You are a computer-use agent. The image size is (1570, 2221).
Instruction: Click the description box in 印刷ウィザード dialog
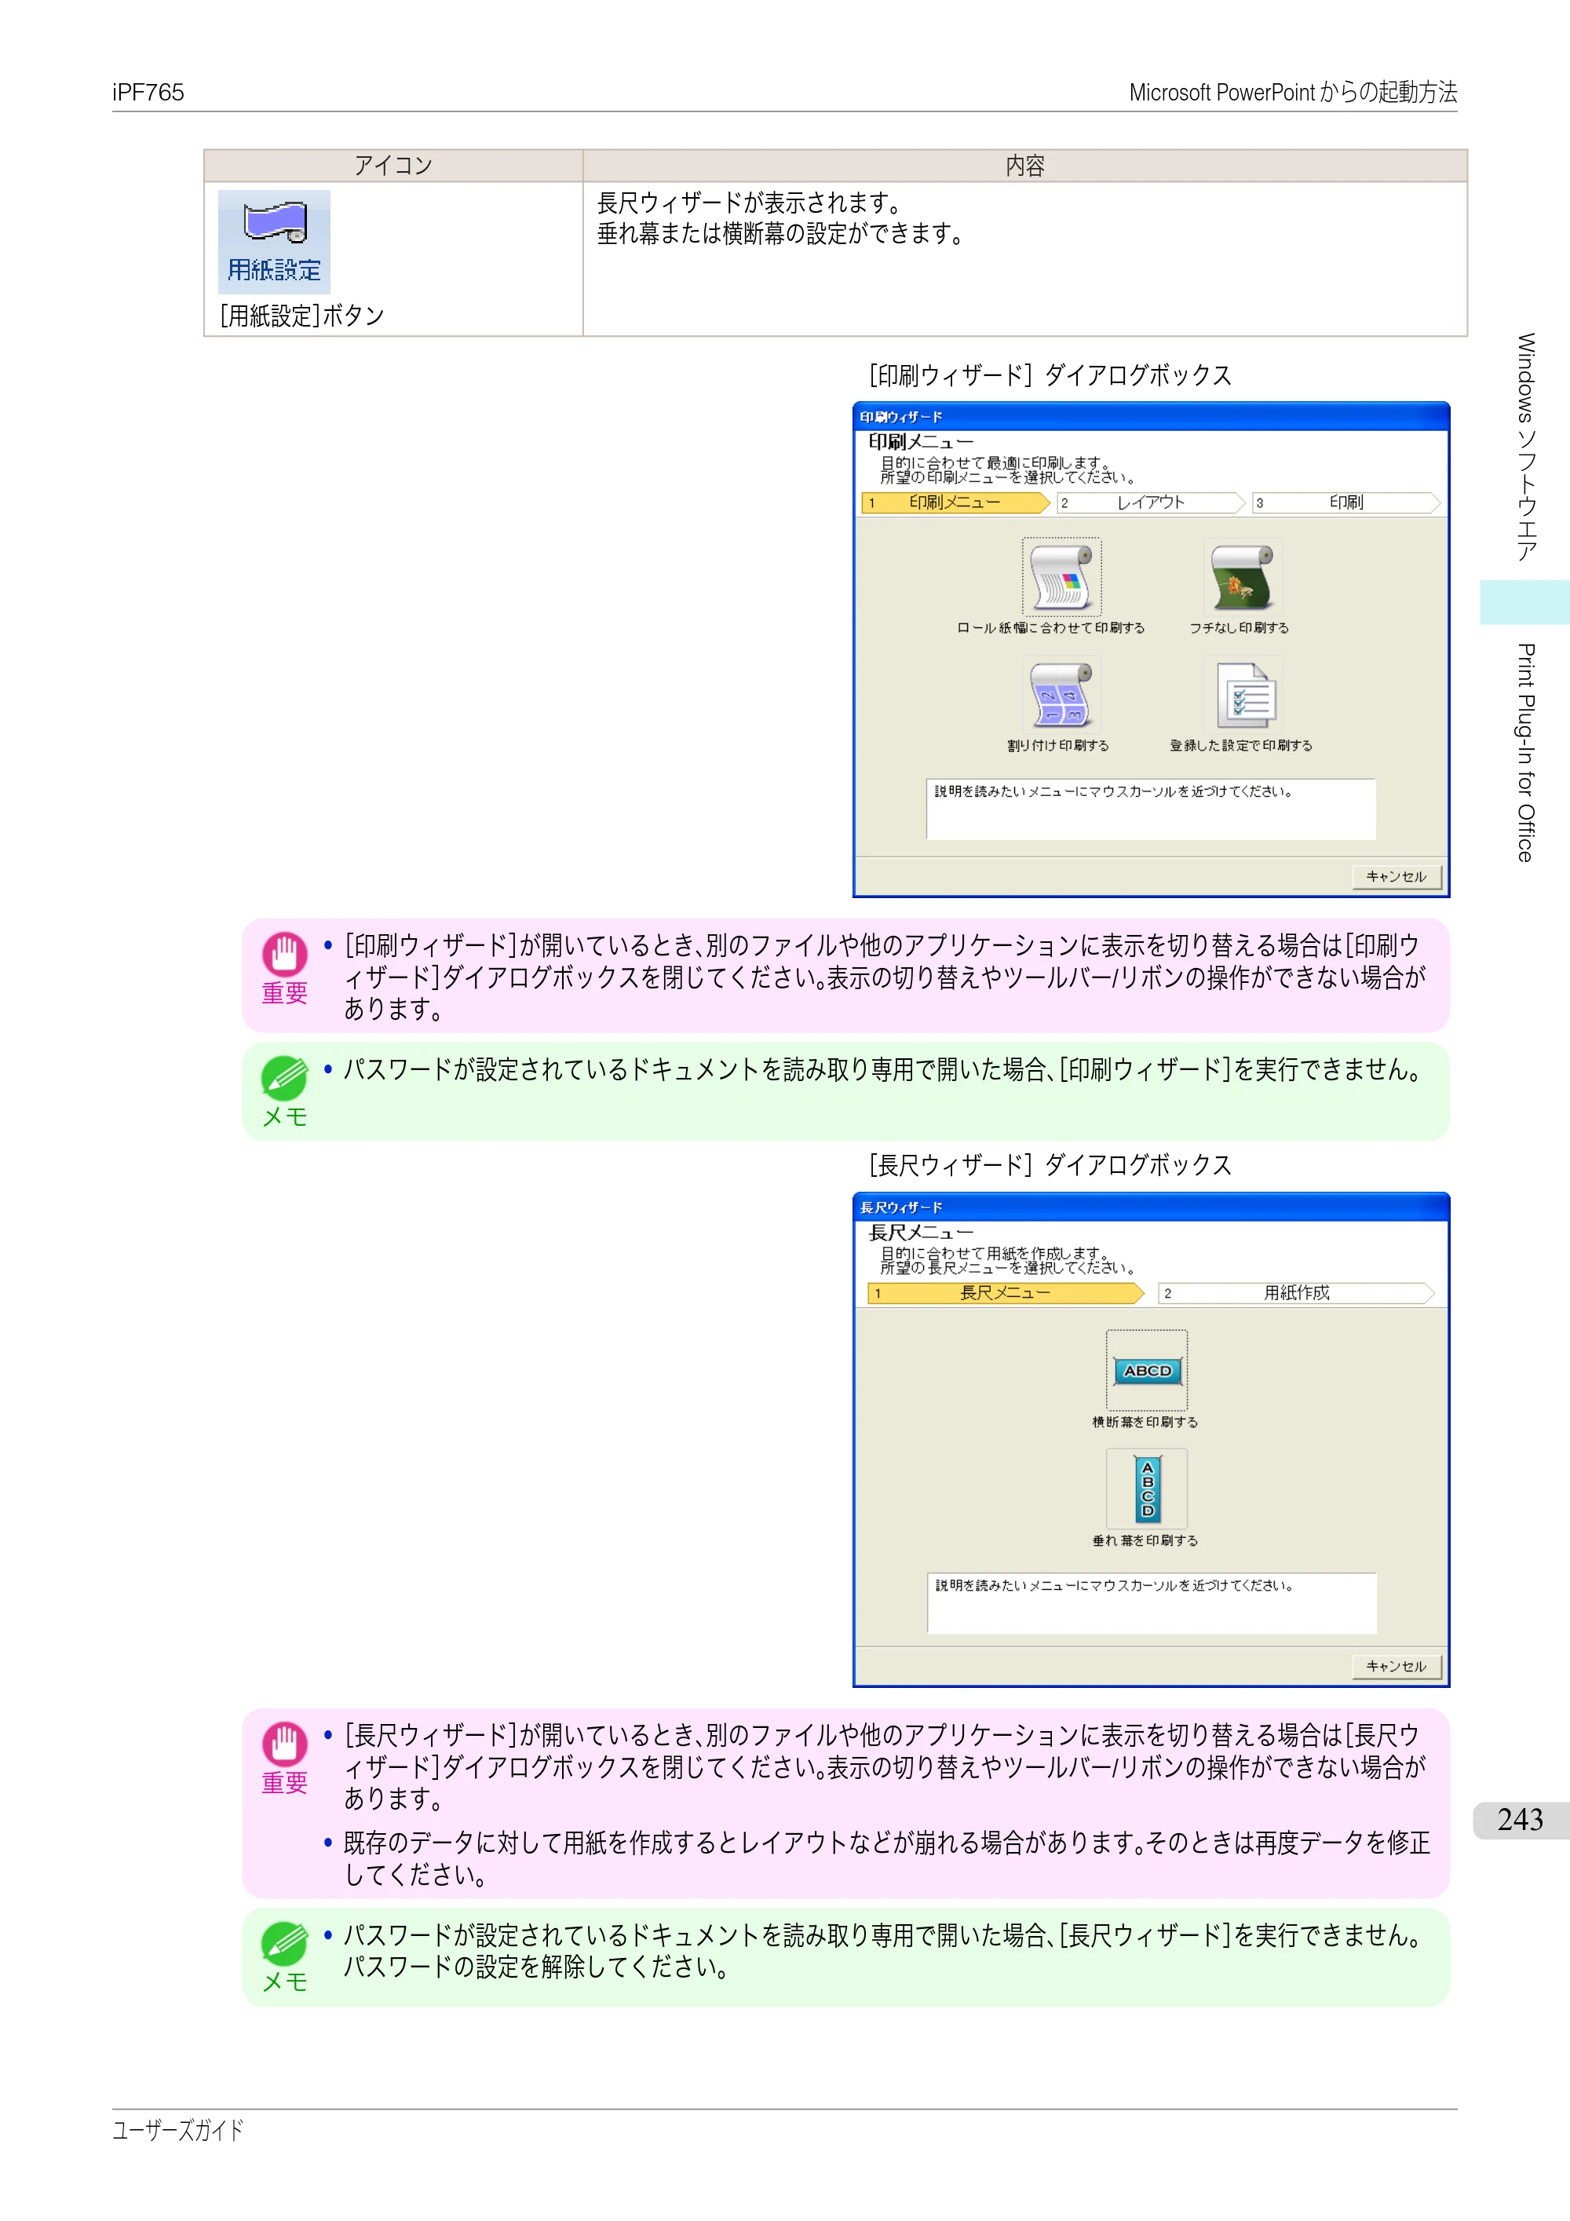pyautogui.click(x=1150, y=809)
